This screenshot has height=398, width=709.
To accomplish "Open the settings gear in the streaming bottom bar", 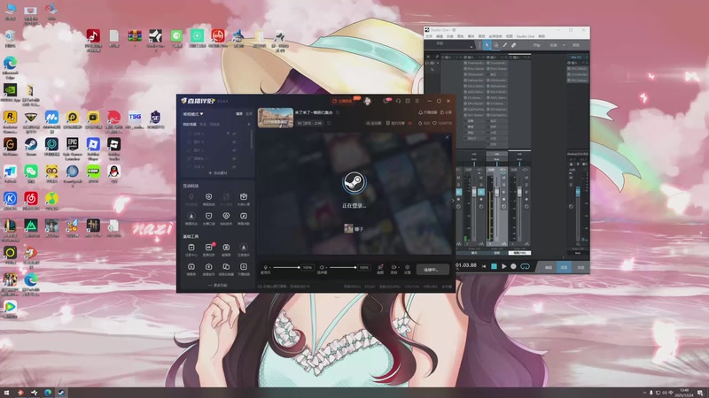I will [x=407, y=268].
